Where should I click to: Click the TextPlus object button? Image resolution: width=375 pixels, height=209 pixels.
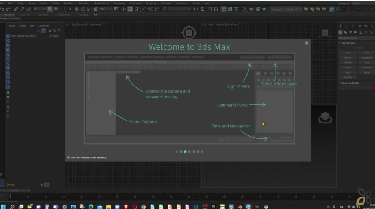(x=348, y=78)
